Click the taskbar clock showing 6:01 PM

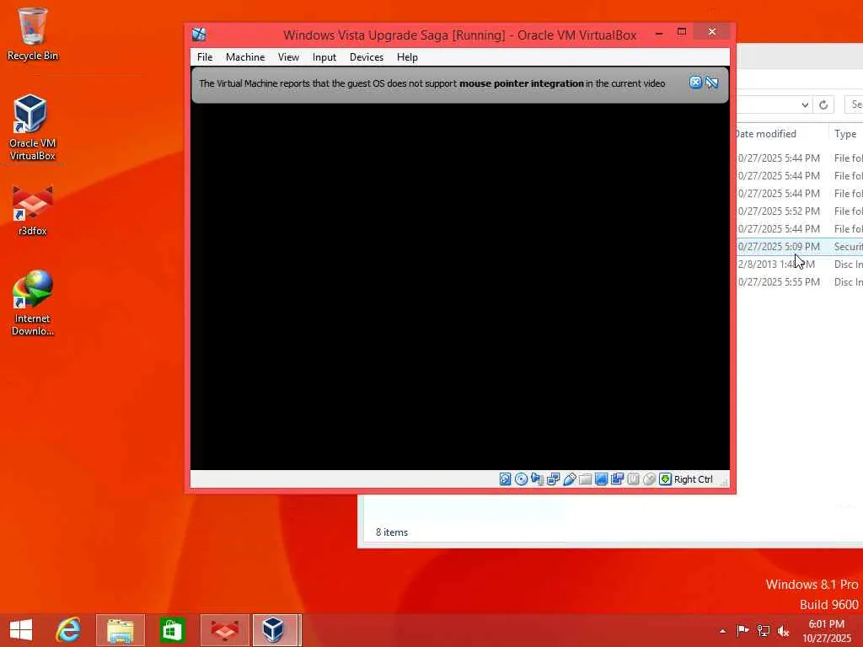point(826,631)
